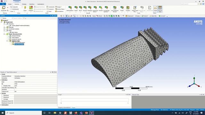Insert a Section Plane
The width and height of the screenshot is (205, 115).
tap(60, 9)
